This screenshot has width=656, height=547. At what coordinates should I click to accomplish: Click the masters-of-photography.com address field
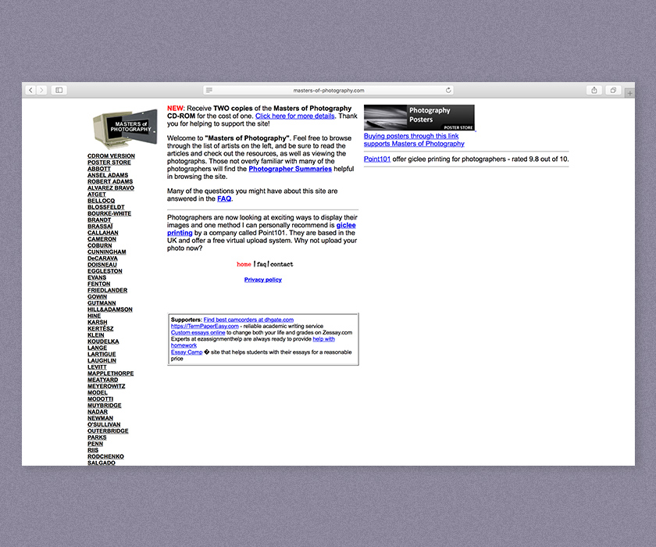[328, 91]
